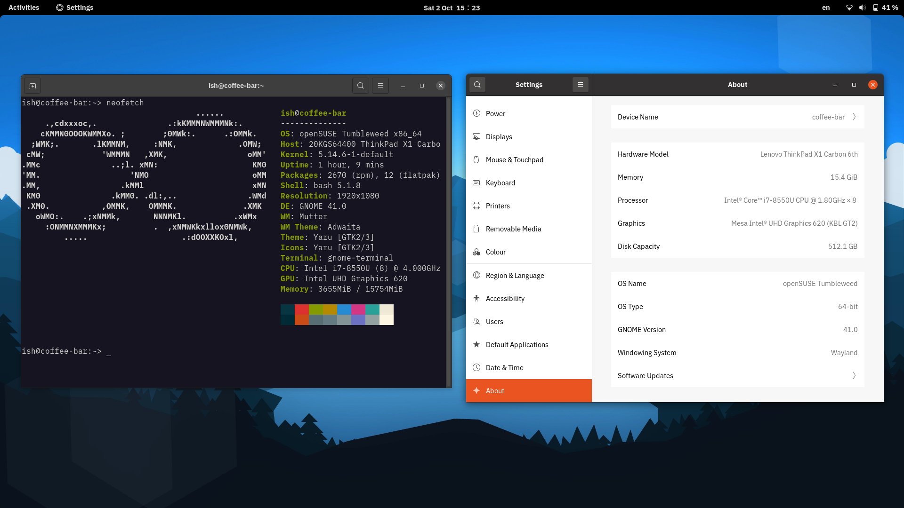Open the Colour settings panel
Image resolution: width=904 pixels, height=508 pixels.
495,252
